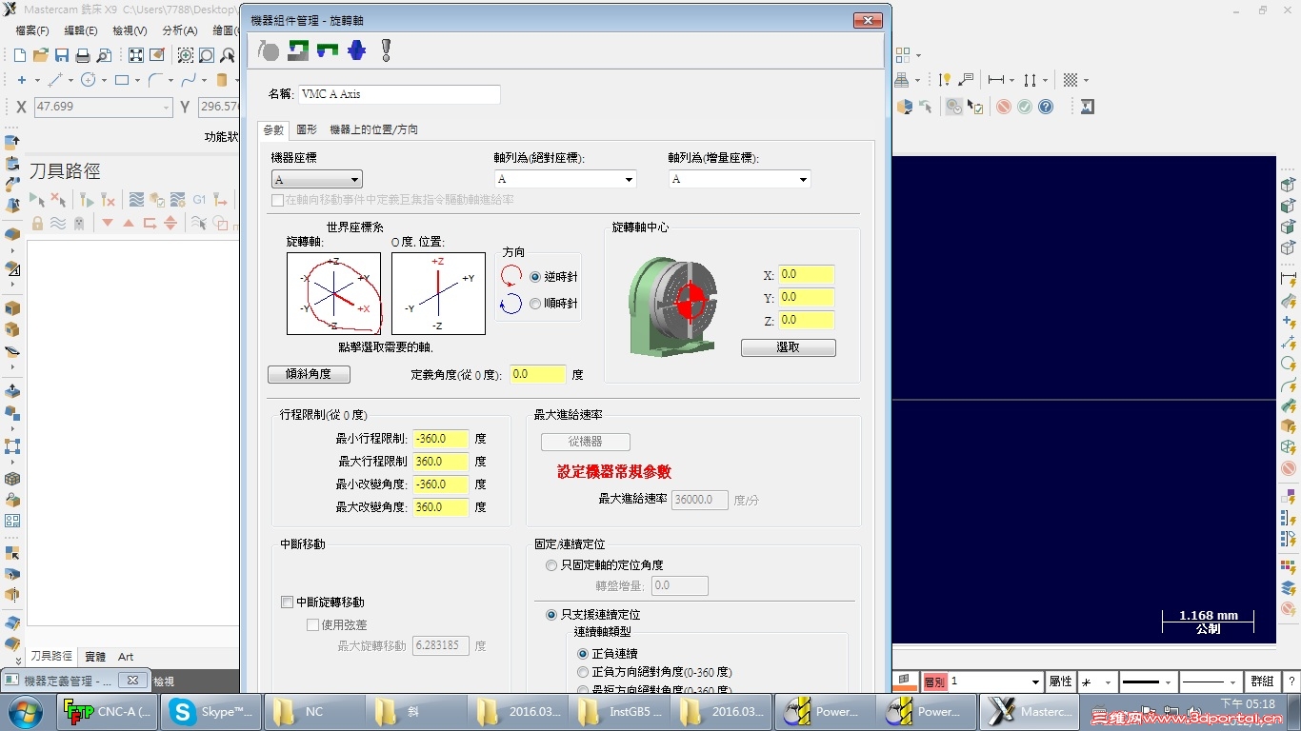Click the 傾斜角度 button

point(309,375)
